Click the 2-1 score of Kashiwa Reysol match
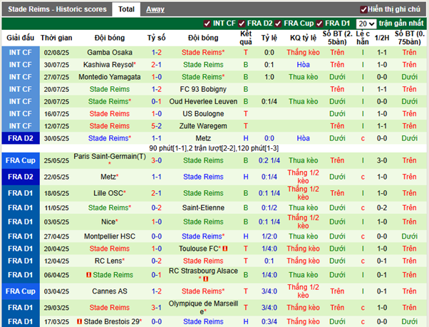 pos(156,65)
